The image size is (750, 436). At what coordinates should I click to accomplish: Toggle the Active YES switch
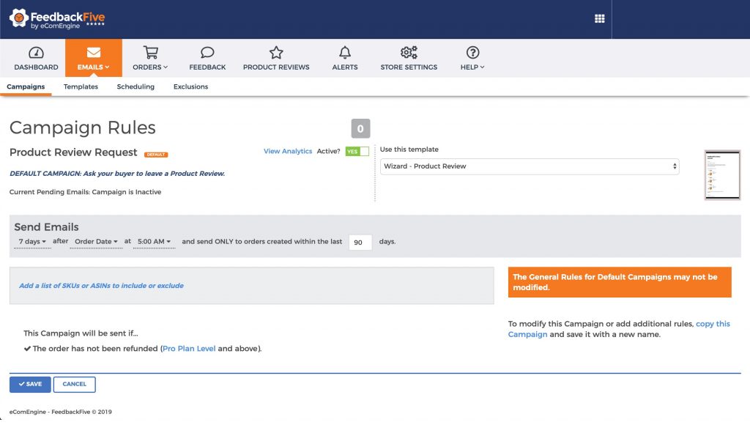click(x=357, y=151)
